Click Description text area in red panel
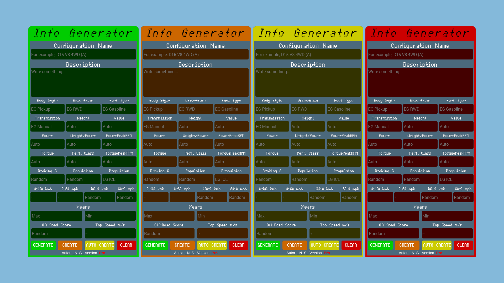 pyautogui.click(x=421, y=82)
